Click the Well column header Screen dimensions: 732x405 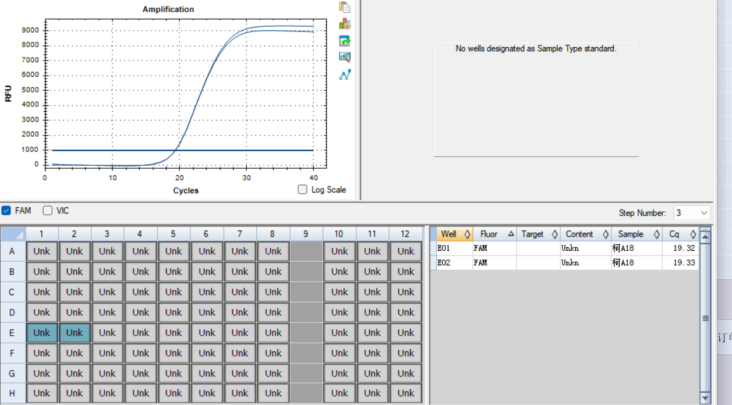tap(455, 234)
